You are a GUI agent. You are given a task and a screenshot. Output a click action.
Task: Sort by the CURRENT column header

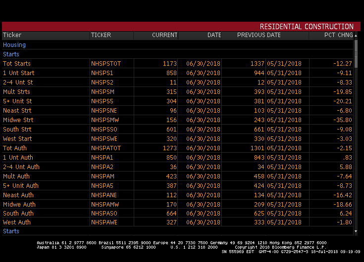pos(164,35)
